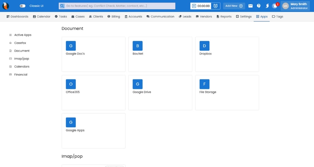This screenshot has height=167, width=314.
Task: Switch to the Reports tab
Action: point(224,17)
